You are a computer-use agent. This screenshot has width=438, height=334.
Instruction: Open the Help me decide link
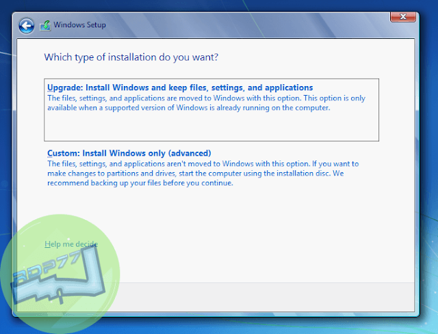click(x=71, y=245)
